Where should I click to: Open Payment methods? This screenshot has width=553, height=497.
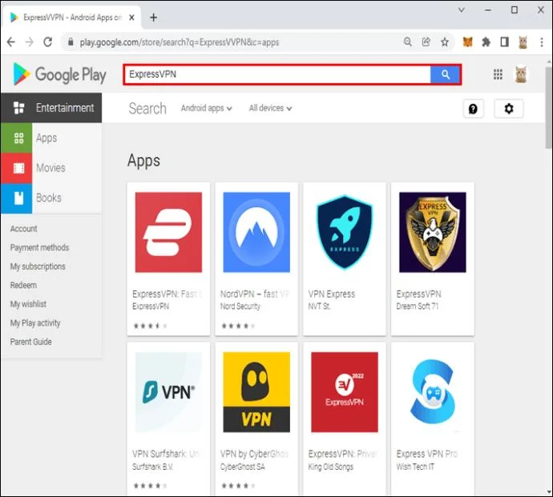pyautogui.click(x=39, y=247)
